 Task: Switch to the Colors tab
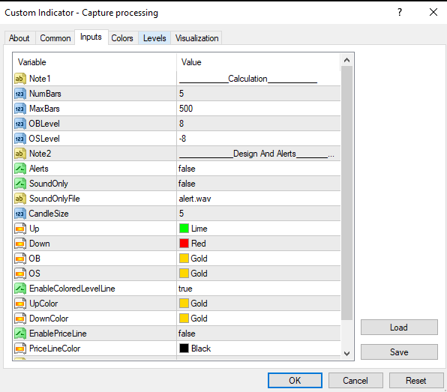(122, 38)
